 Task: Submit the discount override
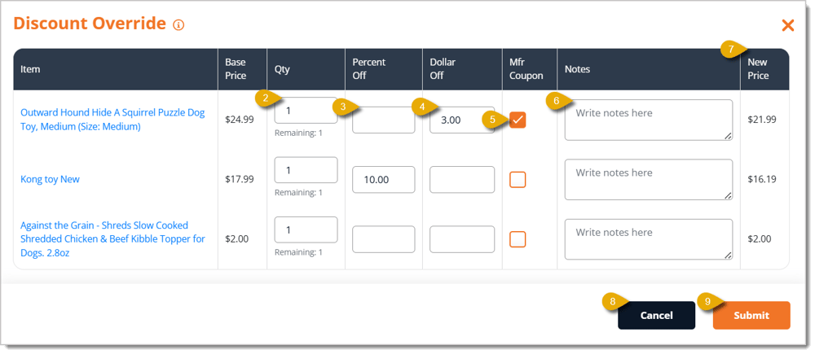[x=751, y=315]
